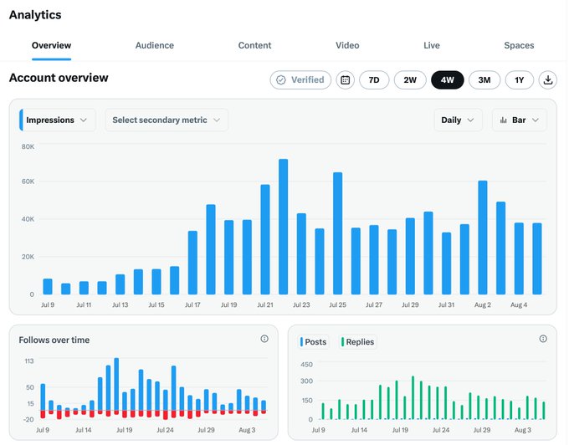Click the Posts and Replies chart info icon

click(x=543, y=339)
